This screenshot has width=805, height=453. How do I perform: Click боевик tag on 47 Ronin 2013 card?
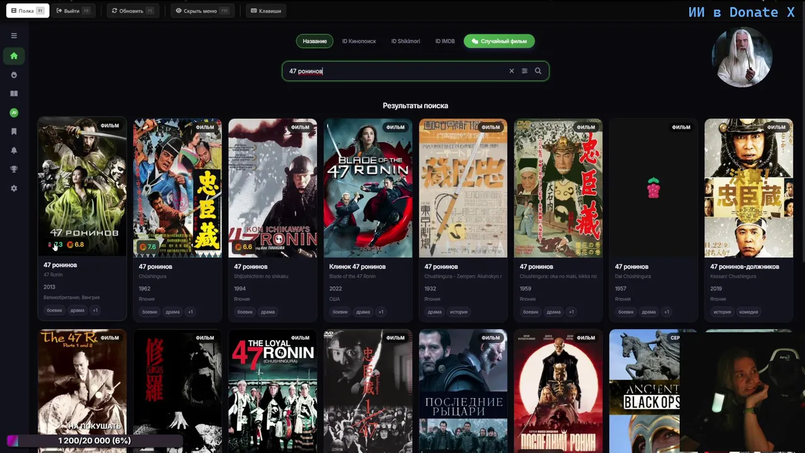click(55, 310)
